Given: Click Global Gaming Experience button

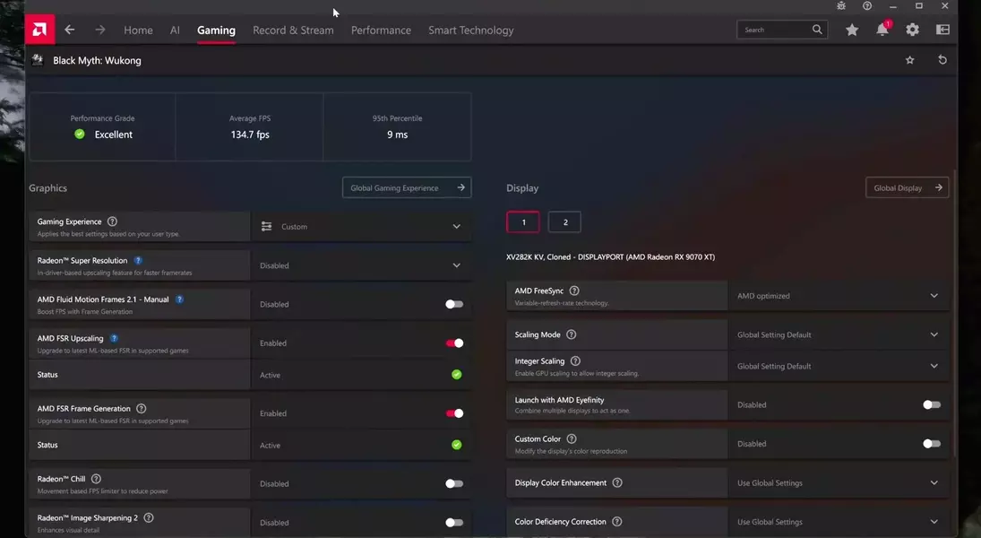Looking at the screenshot, I should point(407,187).
